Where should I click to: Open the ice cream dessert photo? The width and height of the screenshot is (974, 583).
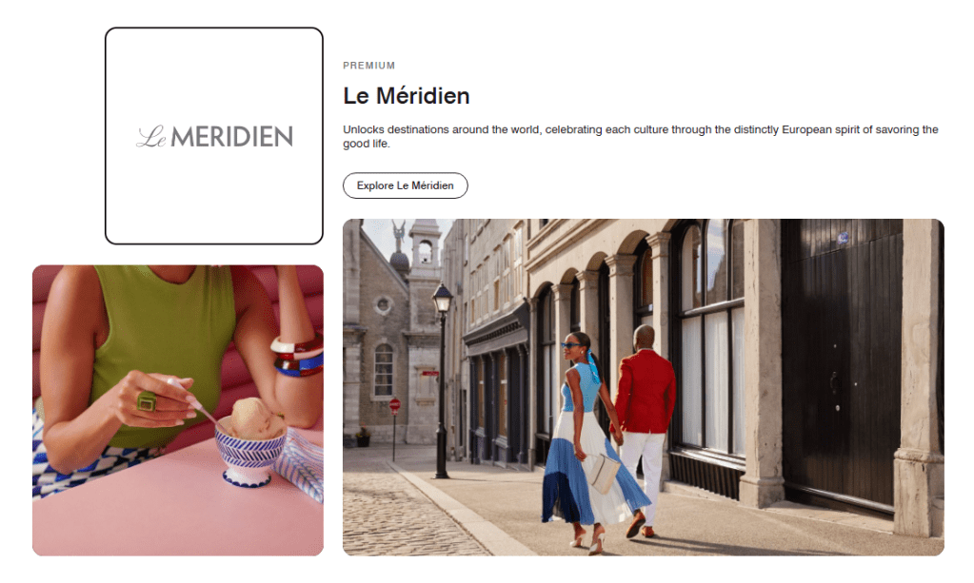pos(178,410)
